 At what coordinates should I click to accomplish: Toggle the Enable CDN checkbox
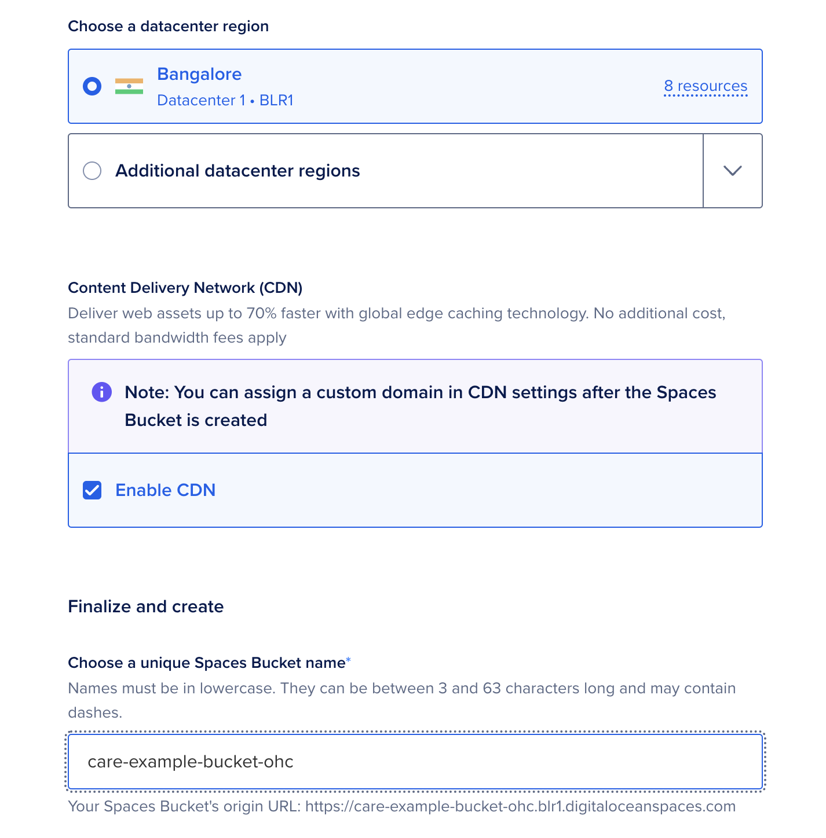[92, 490]
